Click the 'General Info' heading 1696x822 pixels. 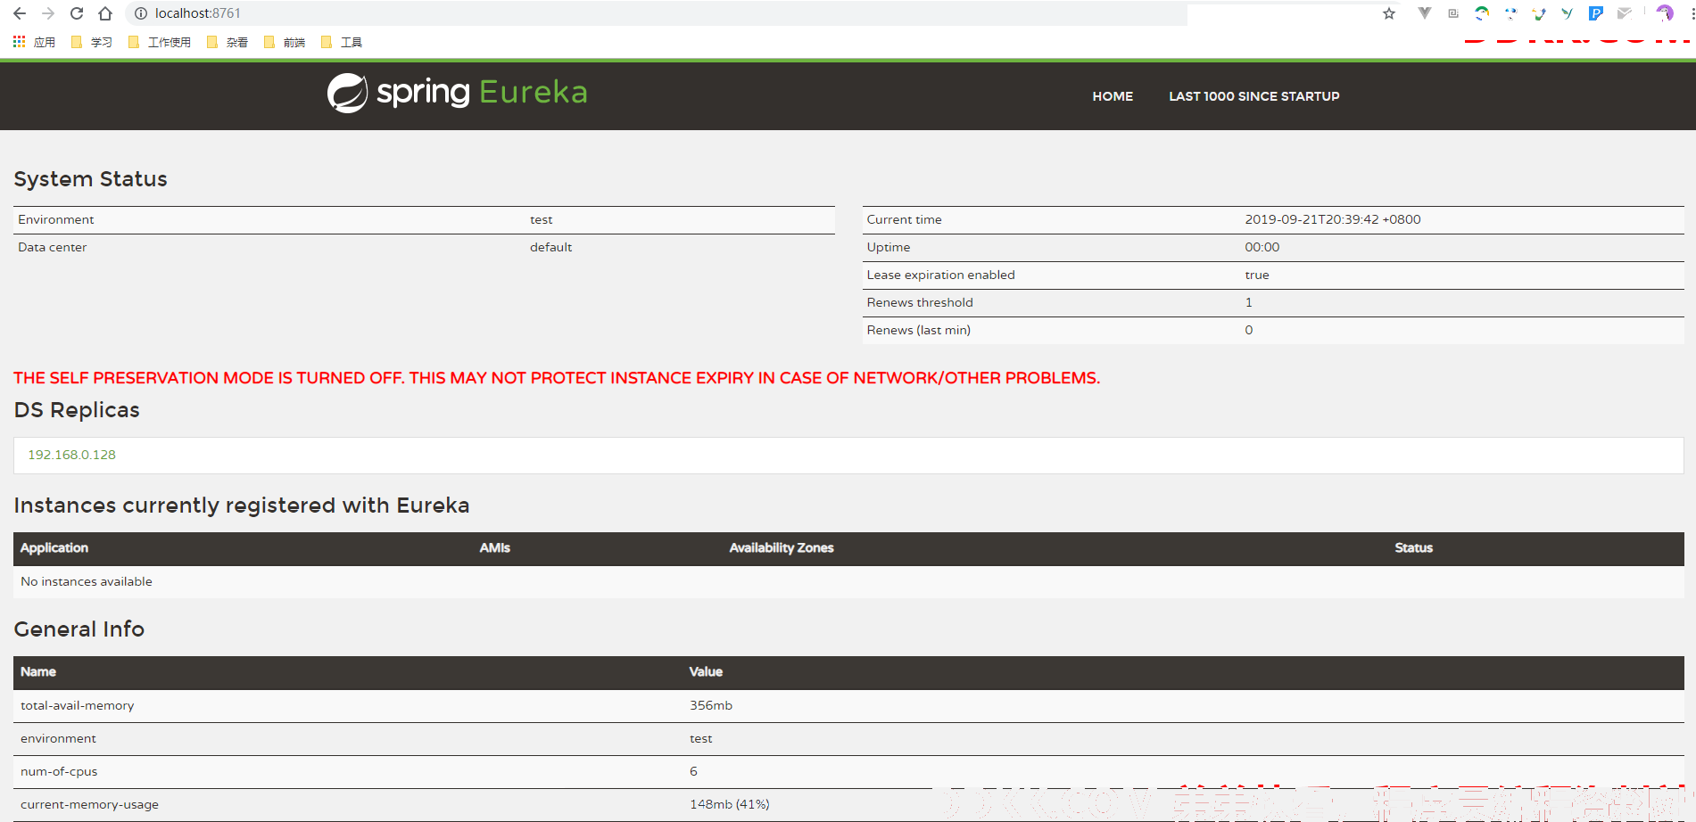(x=79, y=629)
